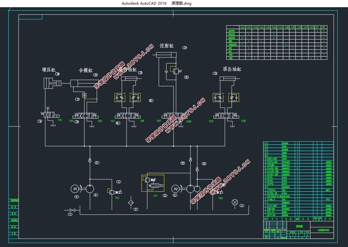Select the M2 motor symbol

[x=176, y=189]
